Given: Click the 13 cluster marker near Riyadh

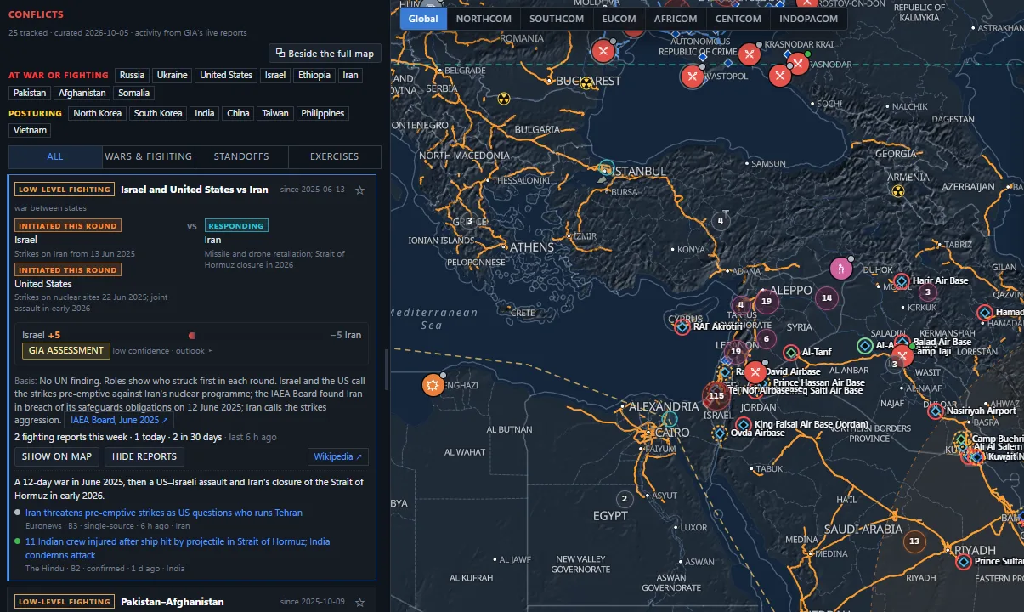Looking at the screenshot, I should [914, 541].
